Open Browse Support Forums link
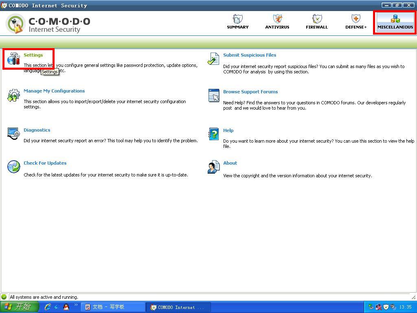 pos(250,92)
